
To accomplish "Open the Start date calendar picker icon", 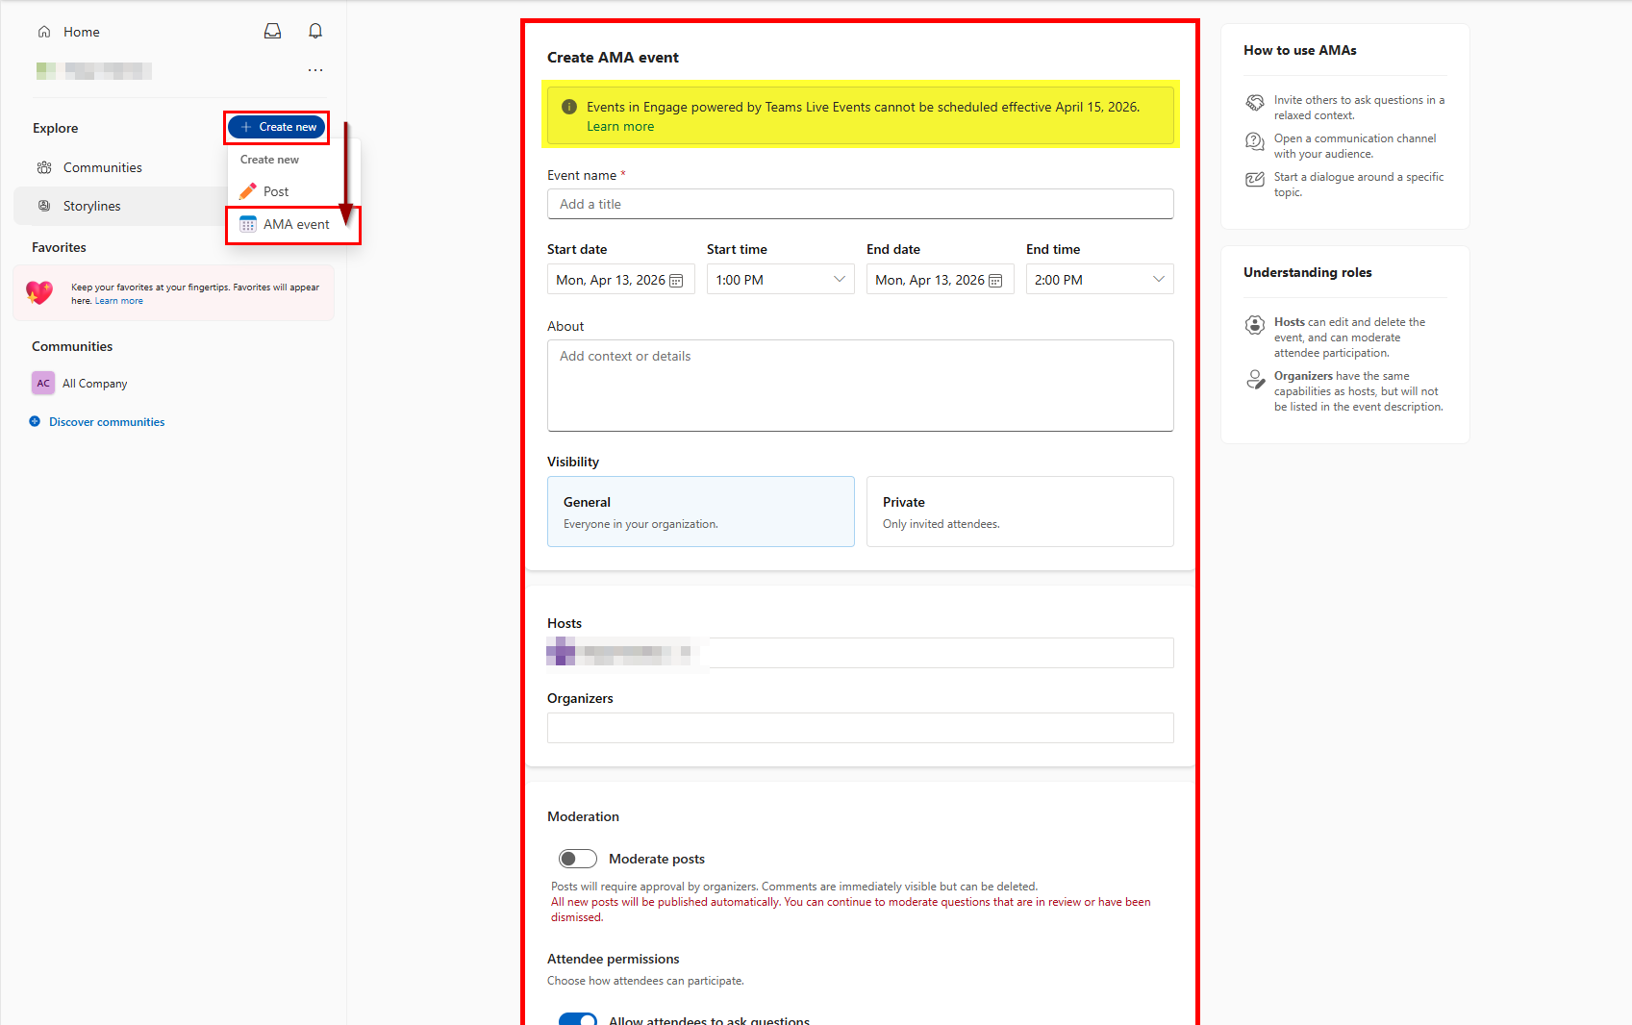I will point(676,281).
